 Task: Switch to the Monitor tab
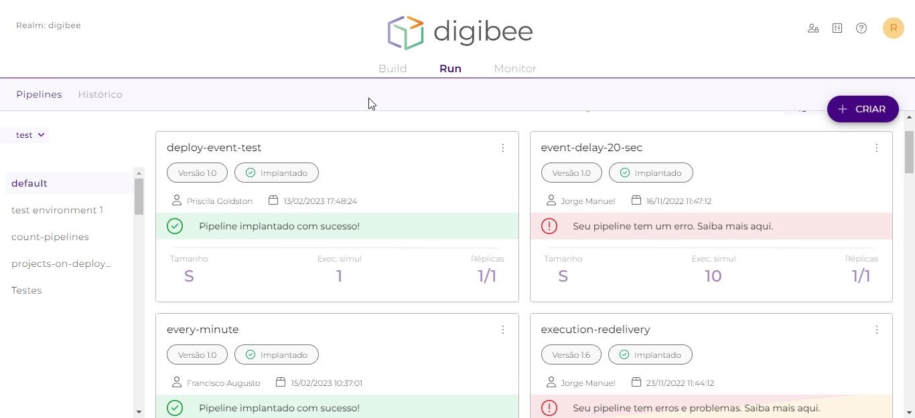click(x=514, y=68)
